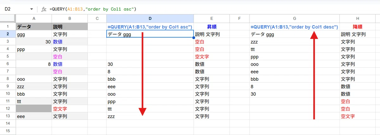Image resolution: width=380 pixels, height=135 pixels.
Task: Select column G header
Action: [294, 19]
